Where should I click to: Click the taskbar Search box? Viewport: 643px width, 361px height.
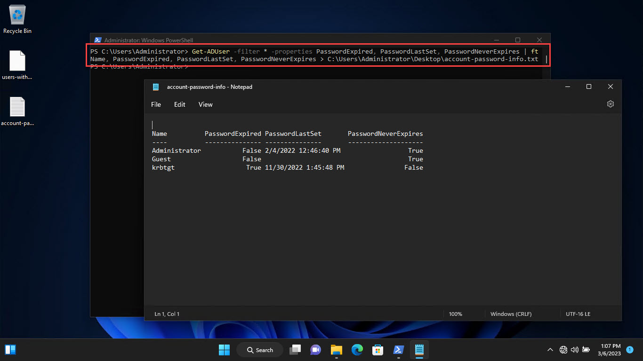tap(260, 350)
